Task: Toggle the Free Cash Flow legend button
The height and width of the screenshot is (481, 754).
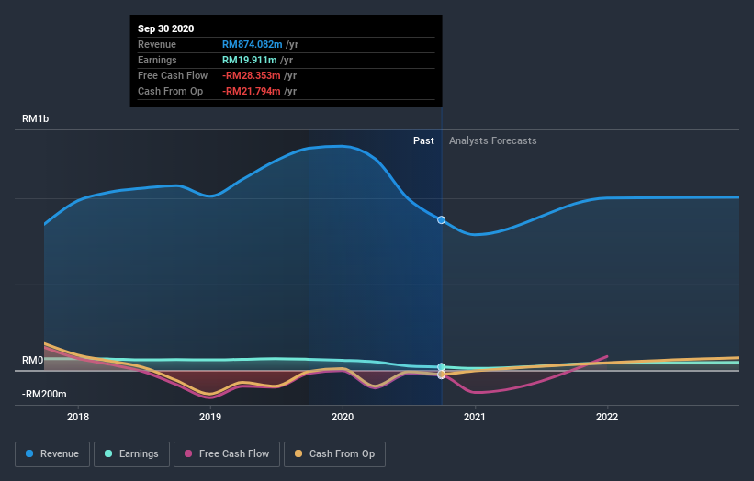Action: pyautogui.click(x=227, y=454)
